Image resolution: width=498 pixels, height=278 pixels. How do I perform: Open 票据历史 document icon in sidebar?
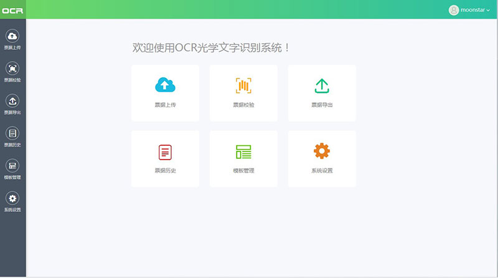coord(12,133)
